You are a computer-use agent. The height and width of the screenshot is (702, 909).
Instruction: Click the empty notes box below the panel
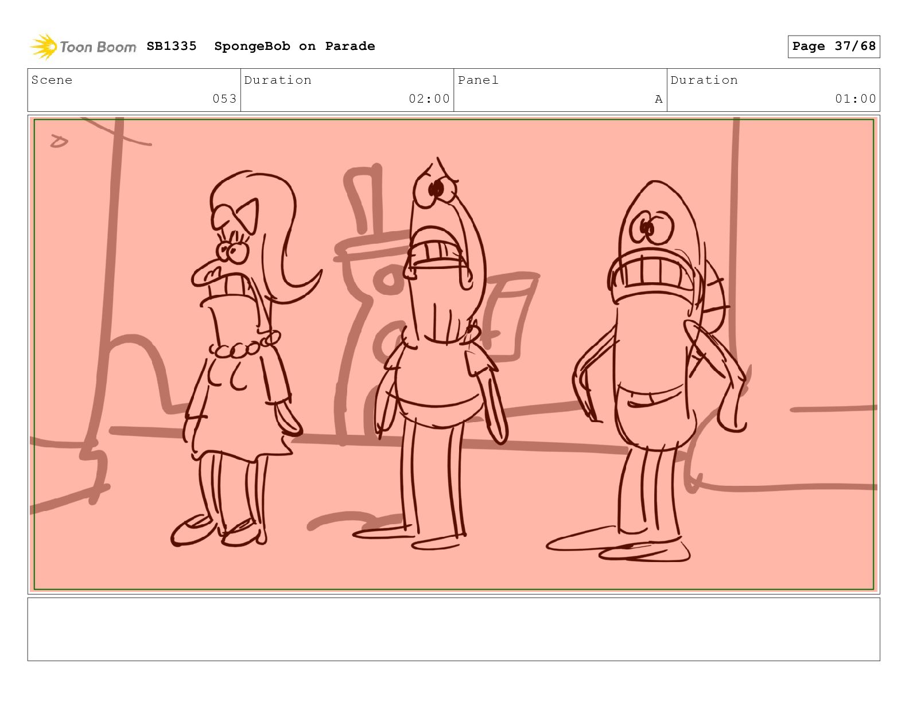(454, 629)
